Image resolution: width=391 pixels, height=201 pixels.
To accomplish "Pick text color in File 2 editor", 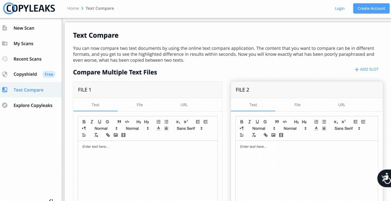I will tap(316, 128).
